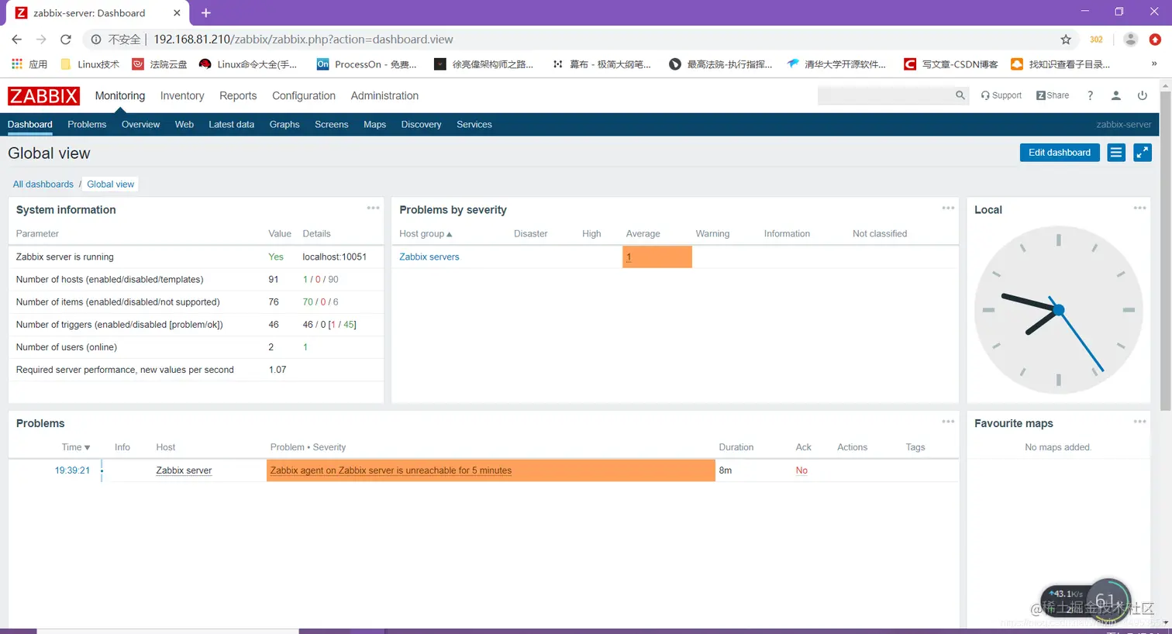Screen dimensions: 1172x634
Task: Open problem time 19:39:21 link
Action: coord(72,470)
